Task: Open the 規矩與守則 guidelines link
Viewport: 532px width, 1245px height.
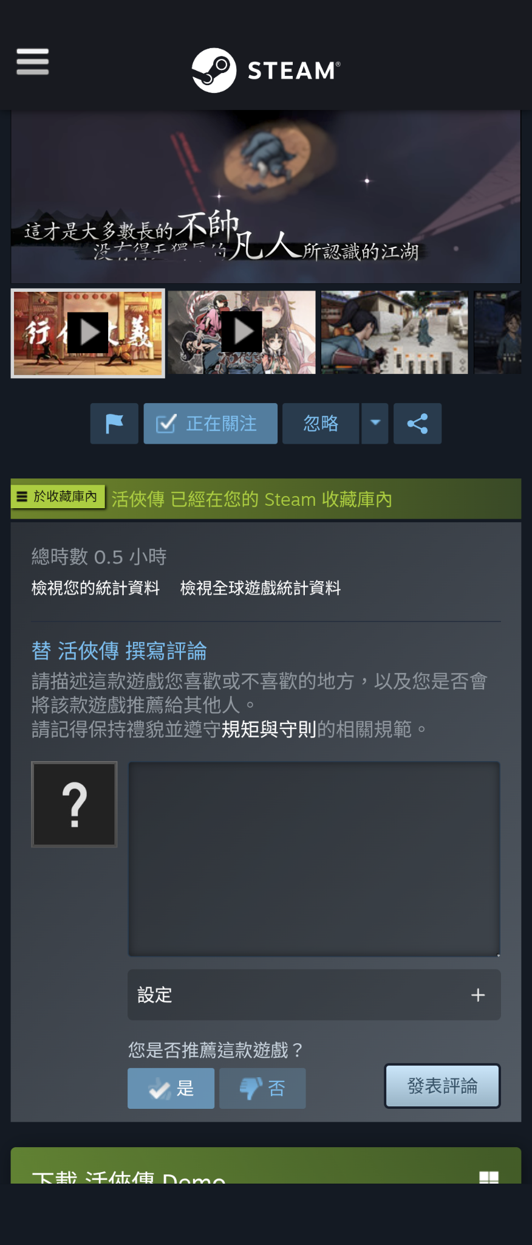Action: click(x=269, y=729)
